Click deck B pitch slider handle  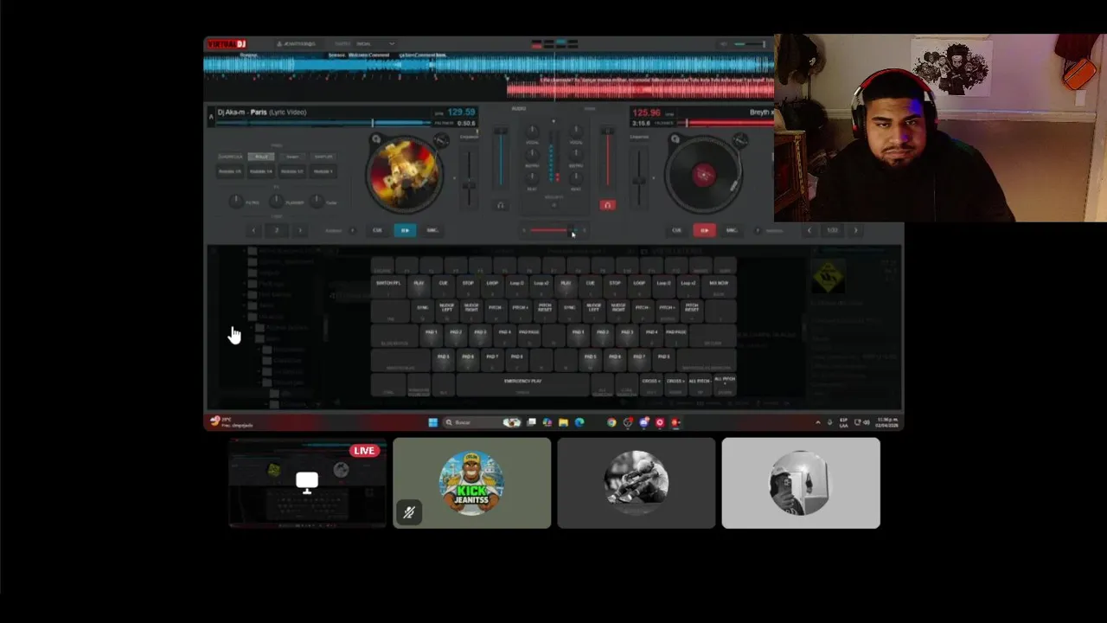[x=638, y=181]
